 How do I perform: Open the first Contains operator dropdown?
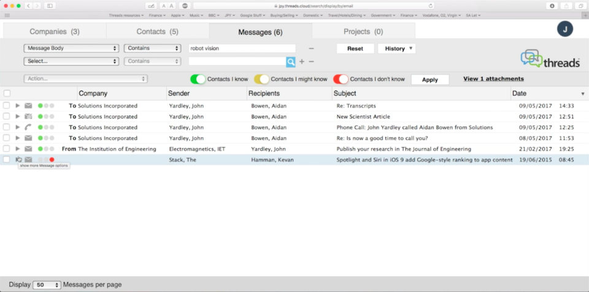(x=153, y=48)
